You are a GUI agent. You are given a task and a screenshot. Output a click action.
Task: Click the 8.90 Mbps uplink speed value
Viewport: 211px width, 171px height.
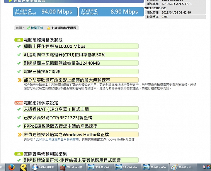(x=124, y=12)
